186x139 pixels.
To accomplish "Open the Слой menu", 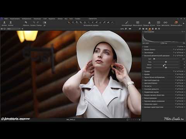I will point(45,19).
